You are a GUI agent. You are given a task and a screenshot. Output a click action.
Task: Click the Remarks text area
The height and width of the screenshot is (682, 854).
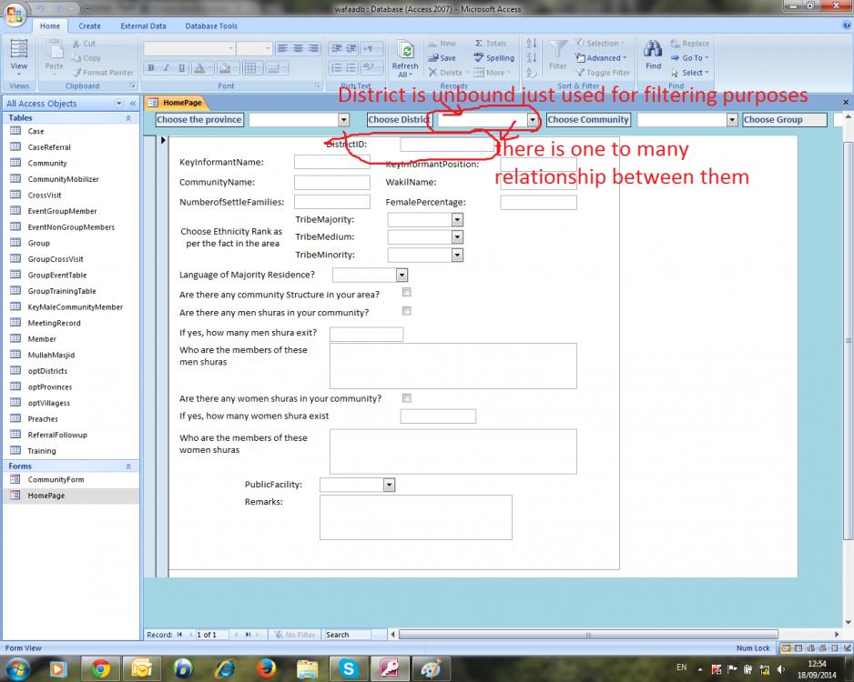click(x=415, y=517)
